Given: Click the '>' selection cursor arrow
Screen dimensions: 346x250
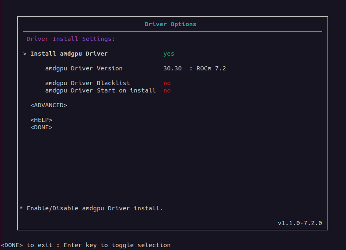Looking at the screenshot, I should (25, 54).
